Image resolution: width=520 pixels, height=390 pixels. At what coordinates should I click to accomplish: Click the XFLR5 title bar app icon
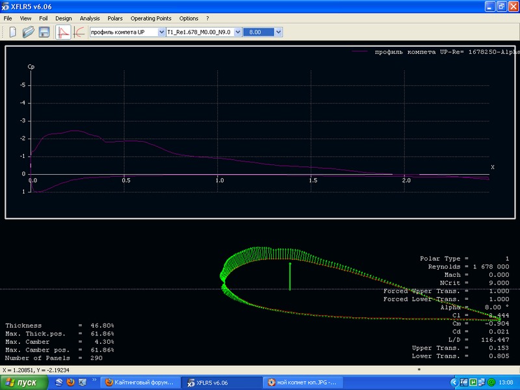[x=6, y=6]
